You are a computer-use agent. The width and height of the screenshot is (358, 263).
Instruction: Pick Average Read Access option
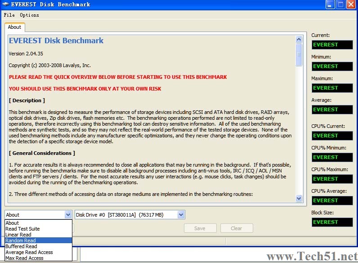tap(38, 252)
